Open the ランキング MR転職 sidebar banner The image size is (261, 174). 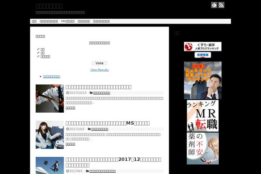[203, 116]
